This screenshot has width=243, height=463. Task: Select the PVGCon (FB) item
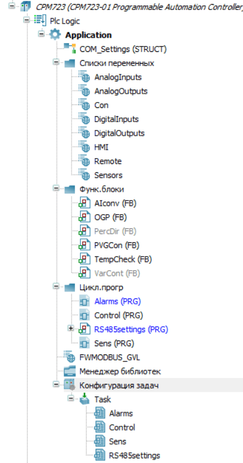point(117,245)
